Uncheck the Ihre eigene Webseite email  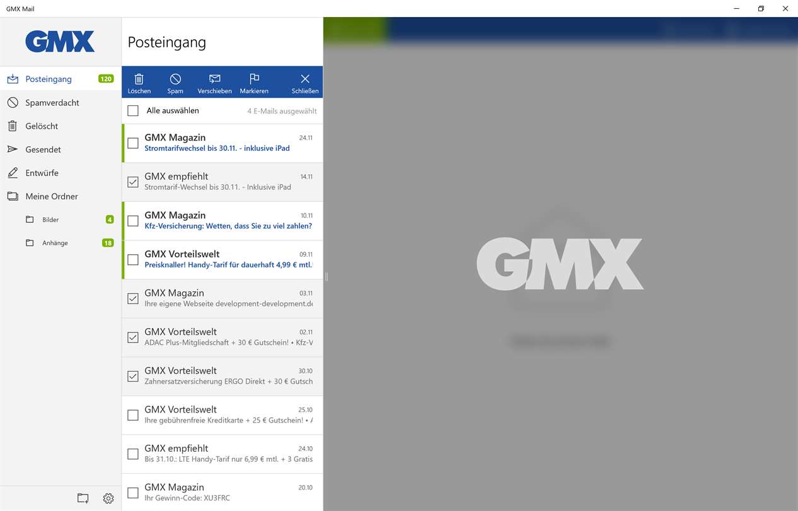(133, 298)
